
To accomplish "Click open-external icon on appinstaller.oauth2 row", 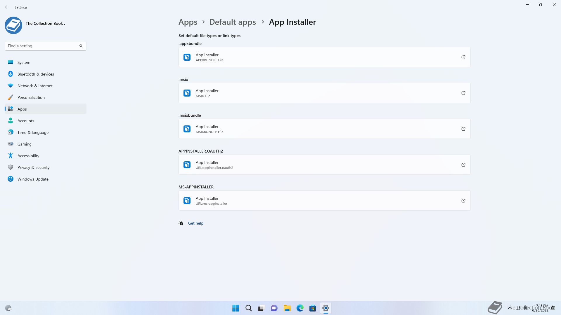I will click(463, 165).
